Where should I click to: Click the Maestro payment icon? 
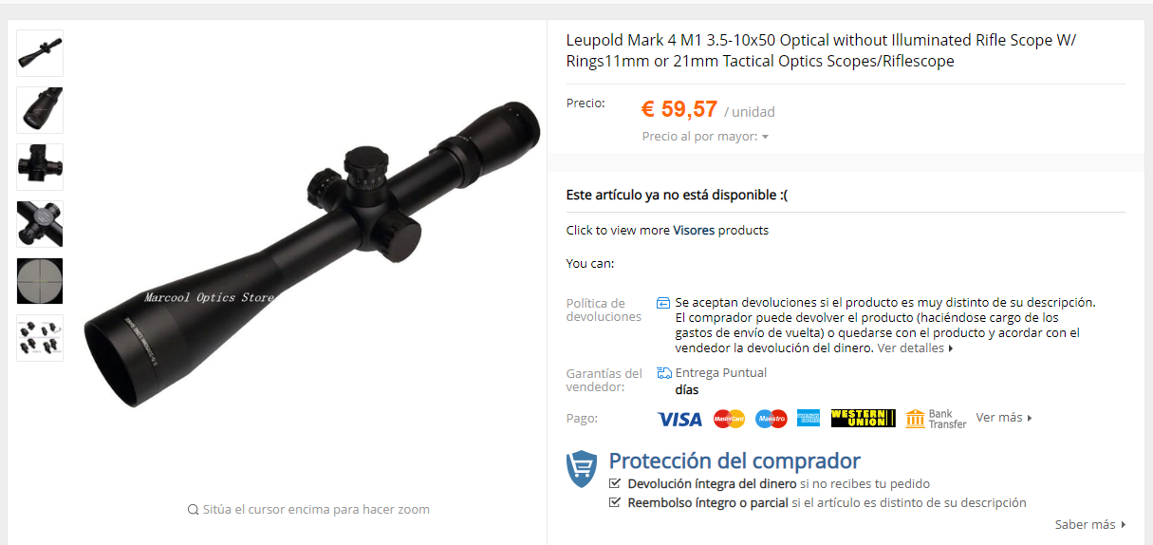[772, 419]
